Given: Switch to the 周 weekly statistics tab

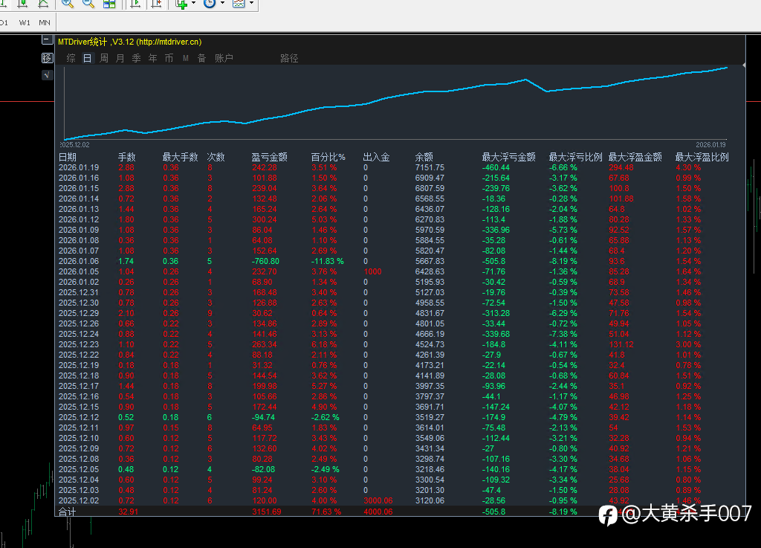Looking at the screenshot, I should [x=104, y=58].
